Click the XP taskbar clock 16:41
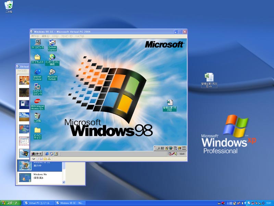Viewport: 274px width, 206px height. [x=269, y=203]
